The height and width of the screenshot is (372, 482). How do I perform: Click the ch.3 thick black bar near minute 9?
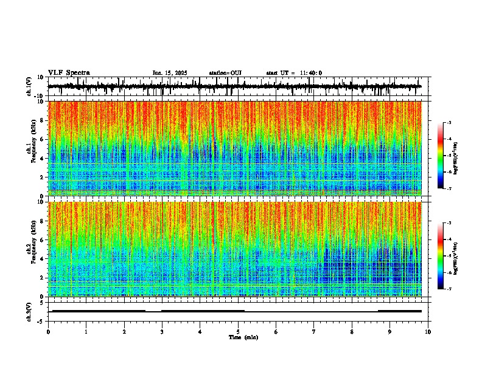point(400,311)
